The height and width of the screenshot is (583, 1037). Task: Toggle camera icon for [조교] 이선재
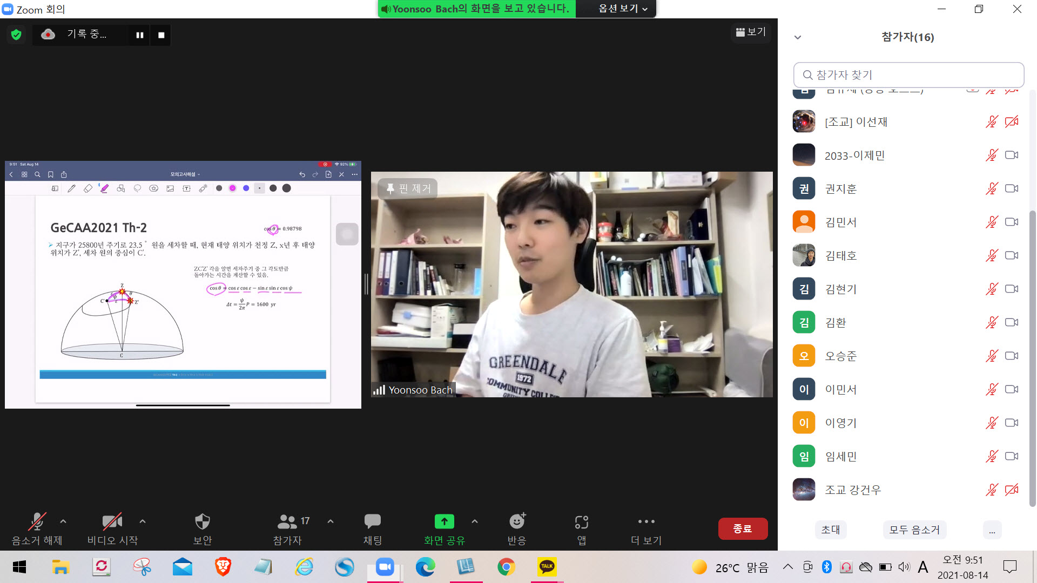pos(1012,122)
